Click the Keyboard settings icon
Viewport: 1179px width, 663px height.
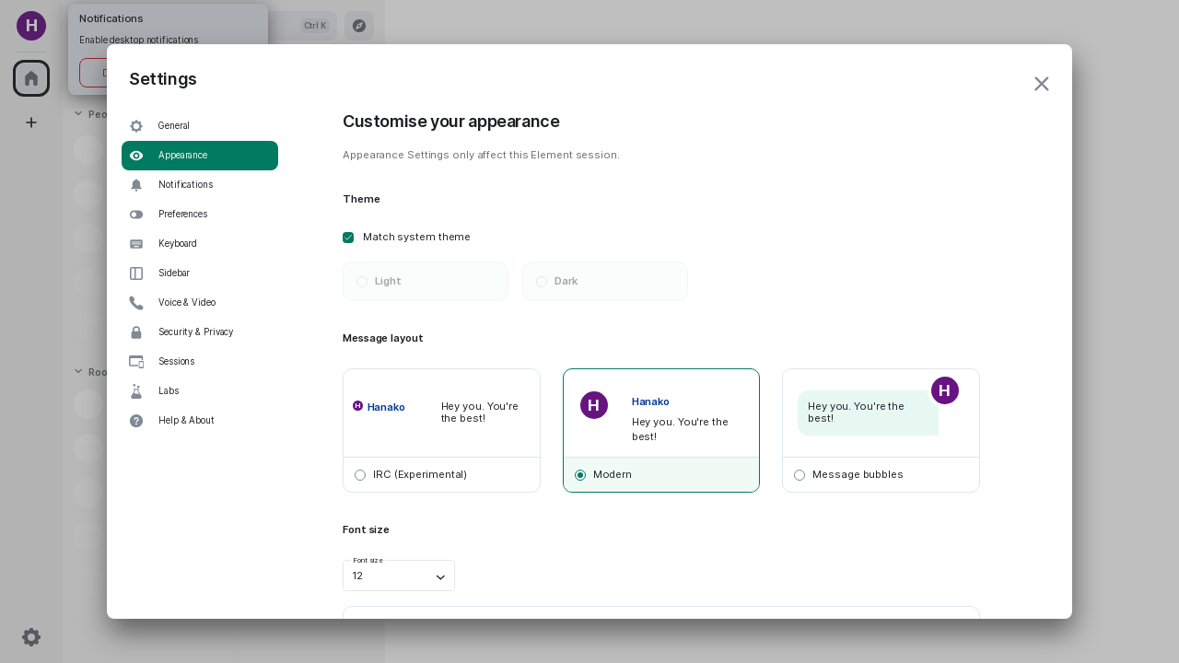coord(136,244)
